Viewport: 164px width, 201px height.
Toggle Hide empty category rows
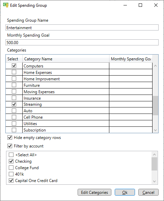pyautogui.click(x=10, y=138)
